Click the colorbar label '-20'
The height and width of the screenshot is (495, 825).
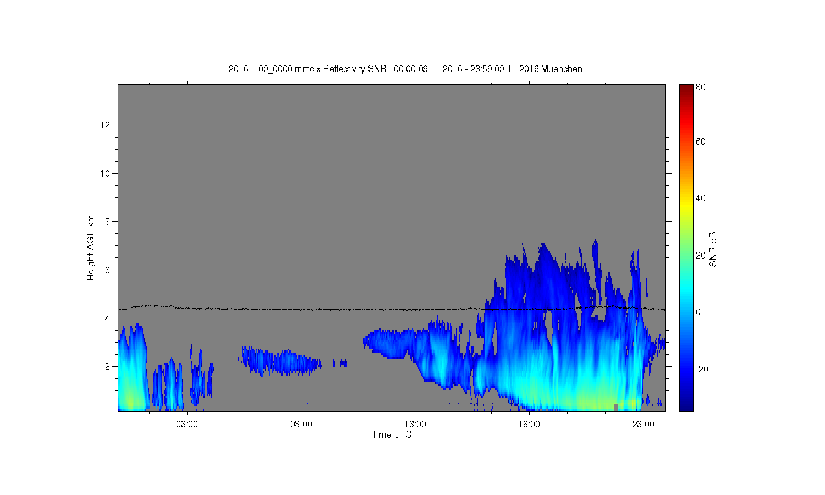[x=702, y=369]
